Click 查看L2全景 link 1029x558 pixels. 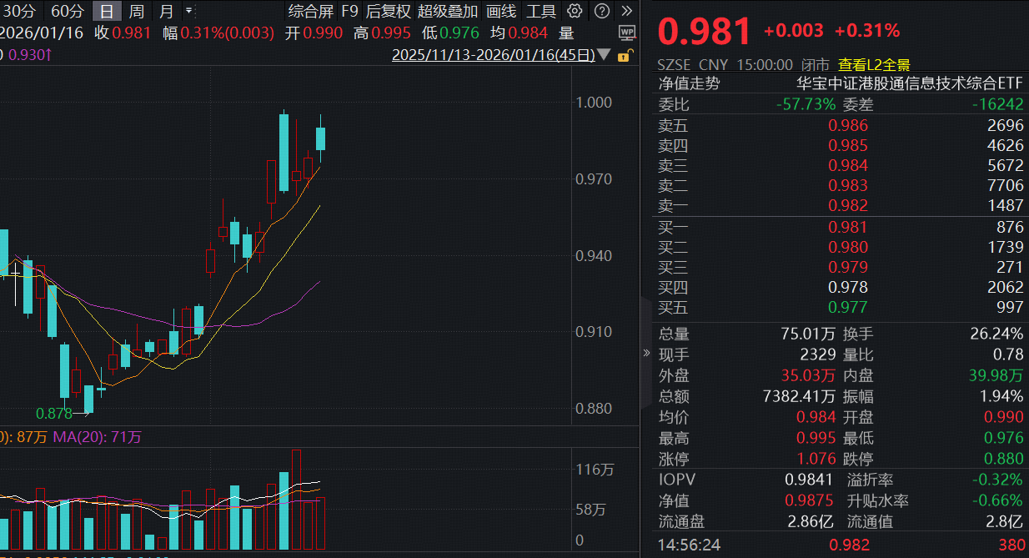tap(874, 64)
